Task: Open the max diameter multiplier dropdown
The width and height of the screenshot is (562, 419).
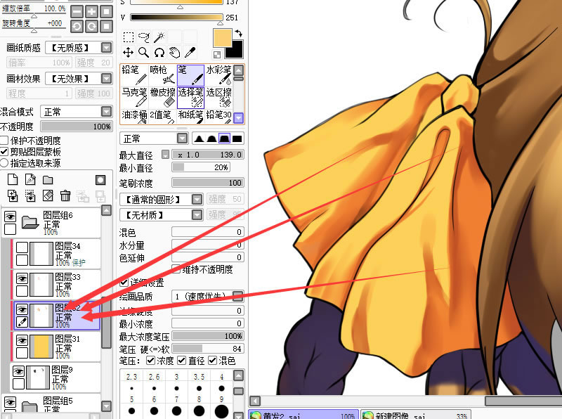Action: [x=165, y=155]
